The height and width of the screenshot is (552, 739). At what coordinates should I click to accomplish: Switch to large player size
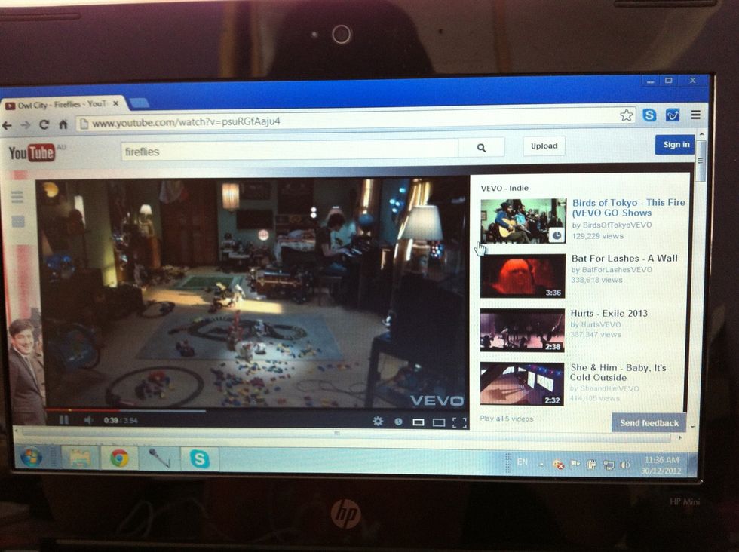point(439,422)
